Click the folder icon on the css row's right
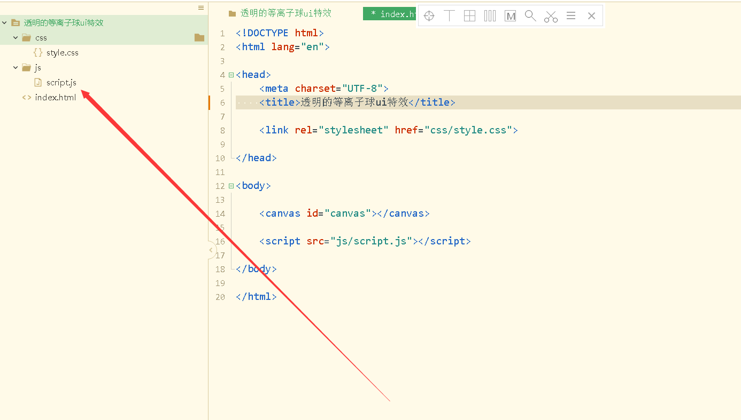 [199, 37]
